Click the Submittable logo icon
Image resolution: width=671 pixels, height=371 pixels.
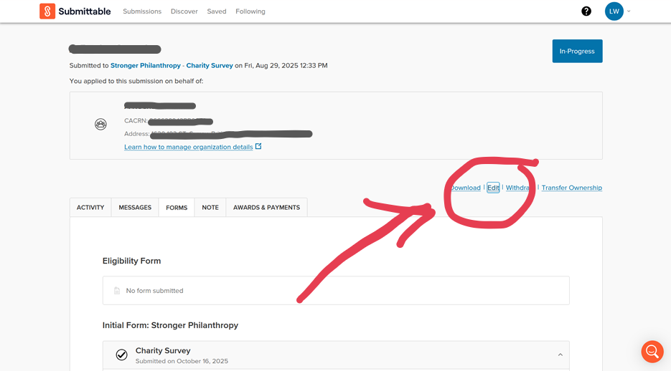47,11
